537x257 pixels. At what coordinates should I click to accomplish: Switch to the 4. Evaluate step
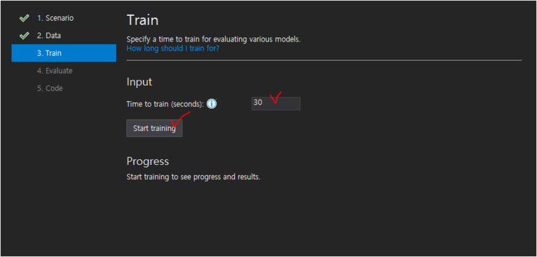tap(55, 71)
